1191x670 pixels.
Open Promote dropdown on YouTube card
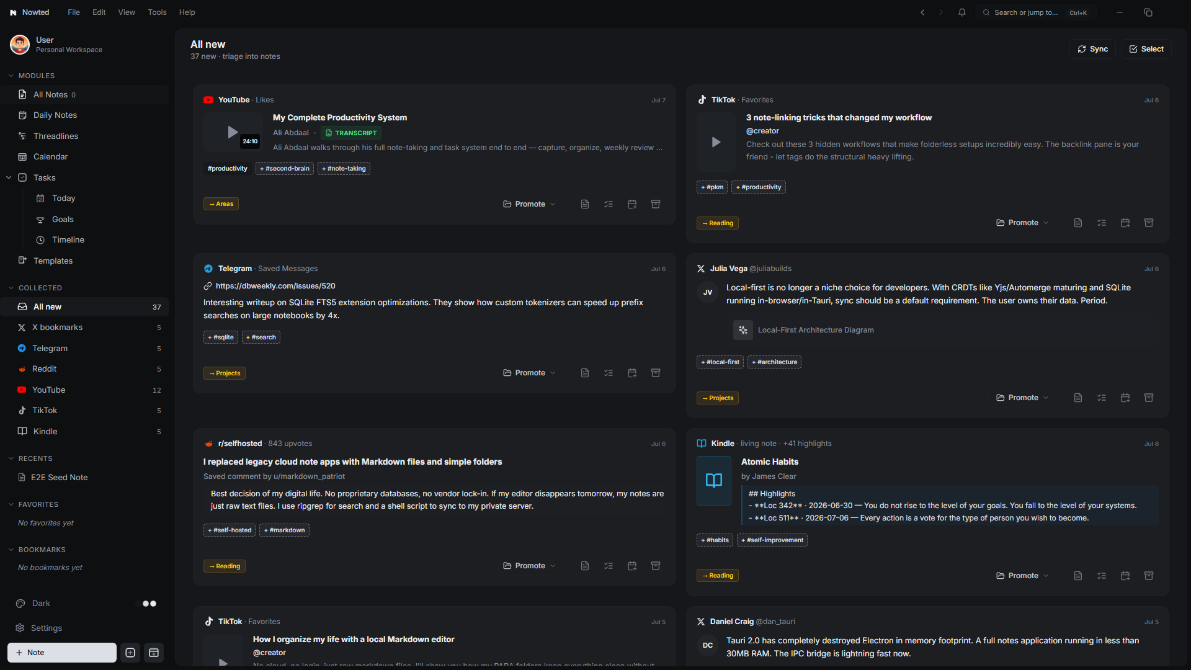click(529, 204)
